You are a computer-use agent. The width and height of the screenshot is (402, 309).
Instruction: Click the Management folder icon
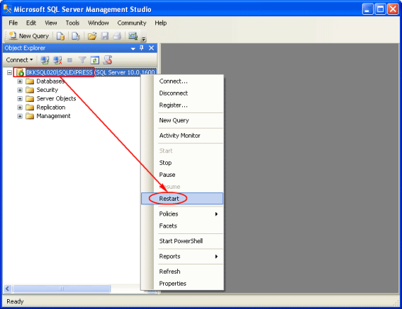click(x=30, y=116)
